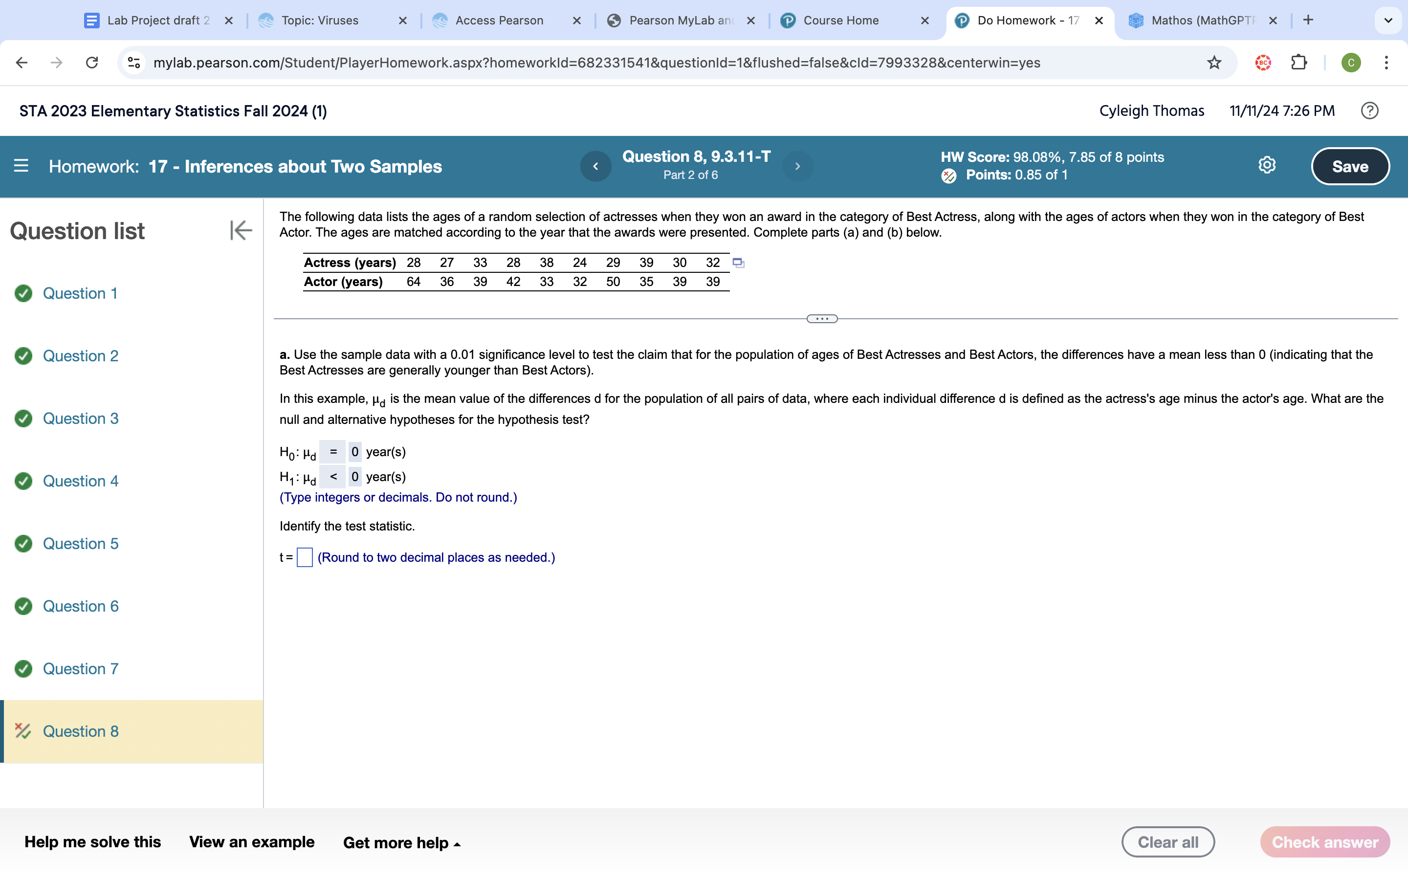Expand the tab search dropdown

(x=1388, y=21)
